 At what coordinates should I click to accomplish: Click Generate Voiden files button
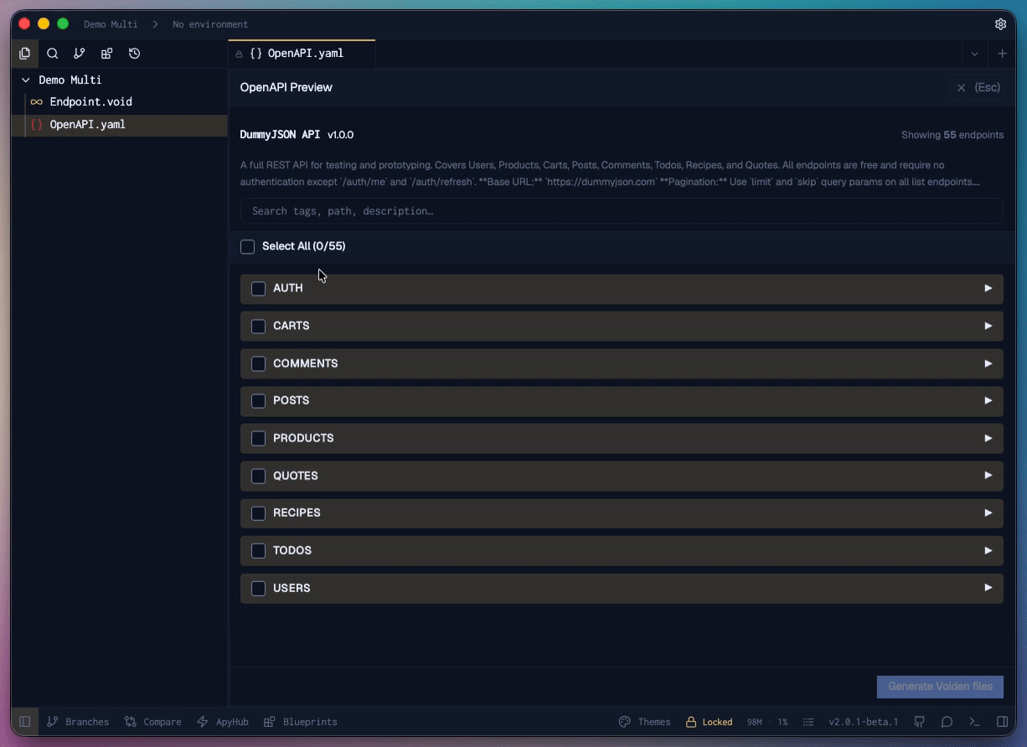click(x=940, y=687)
